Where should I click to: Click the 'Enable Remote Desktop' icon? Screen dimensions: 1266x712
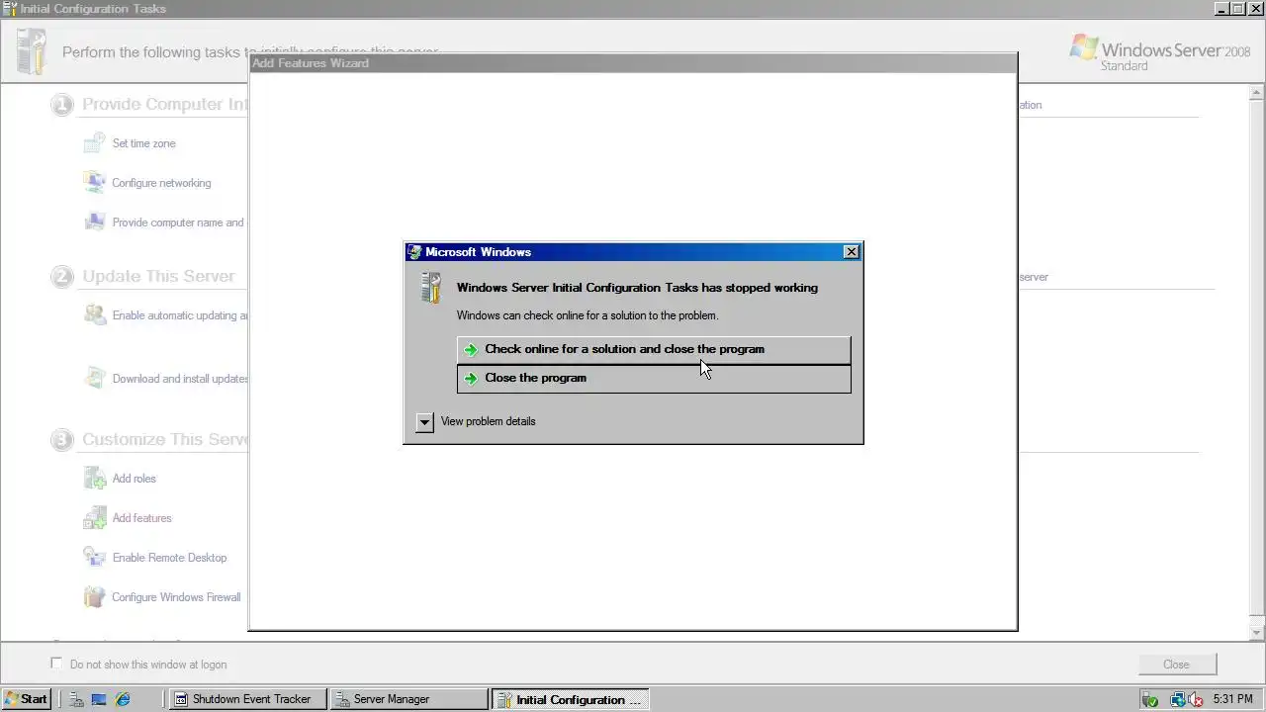coord(94,558)
